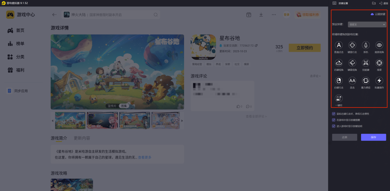The height and width of the screenshot is (191, 390).
Task: Select the 准星 crosshair icon
Action: 379,63
